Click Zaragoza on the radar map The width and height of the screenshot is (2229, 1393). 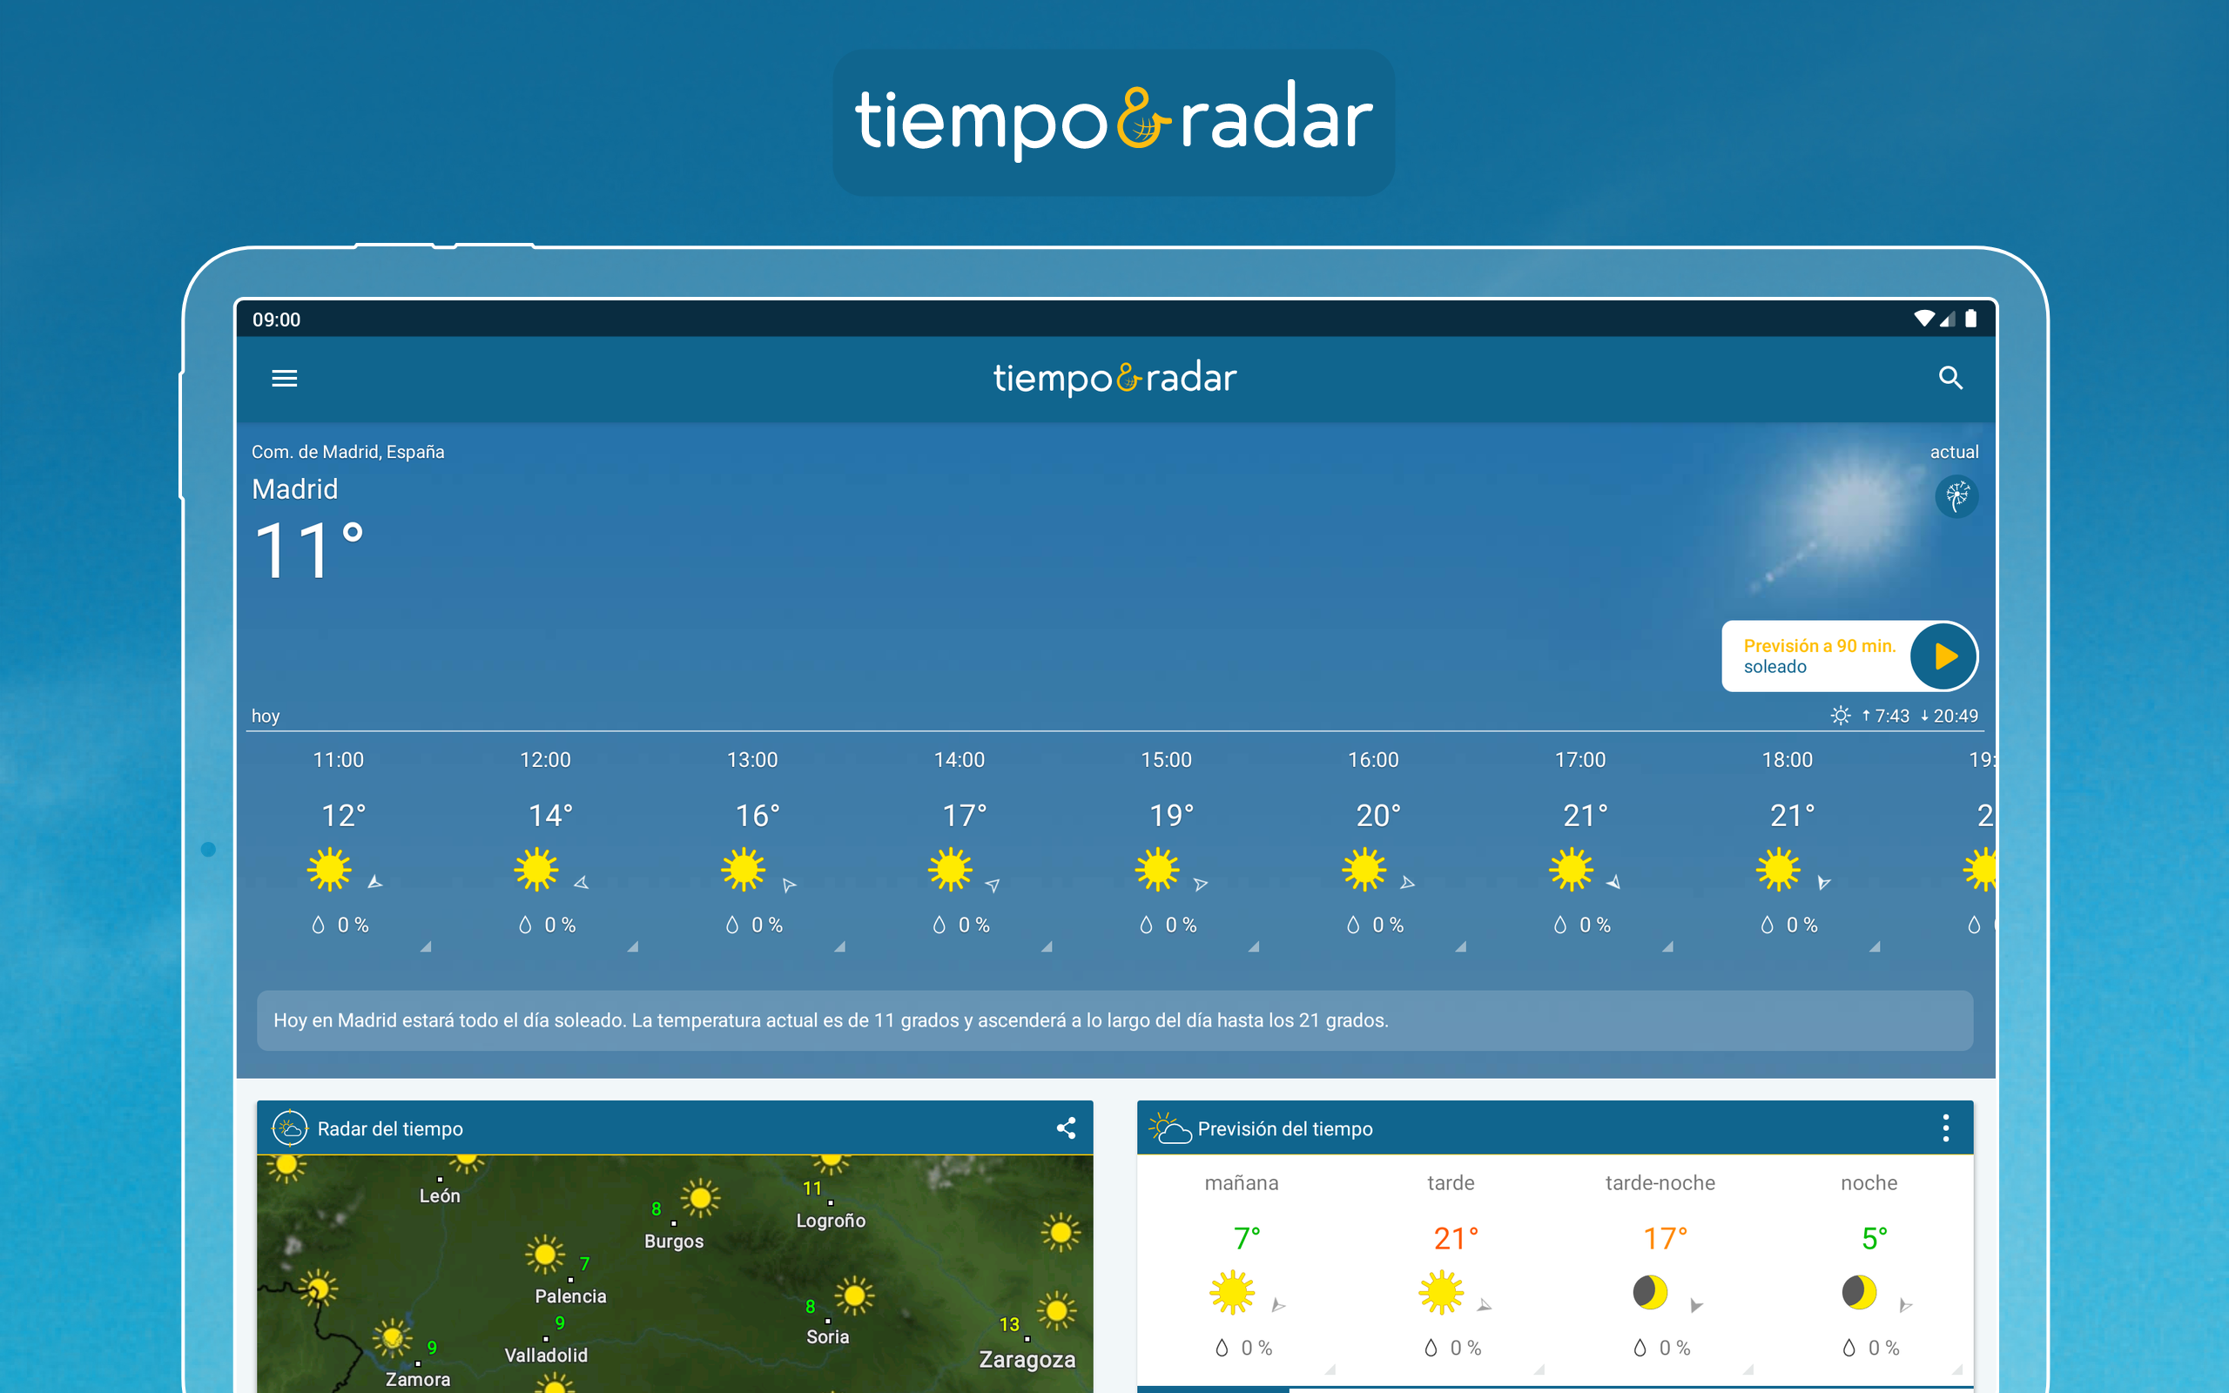click(x=1026, y=1359)
